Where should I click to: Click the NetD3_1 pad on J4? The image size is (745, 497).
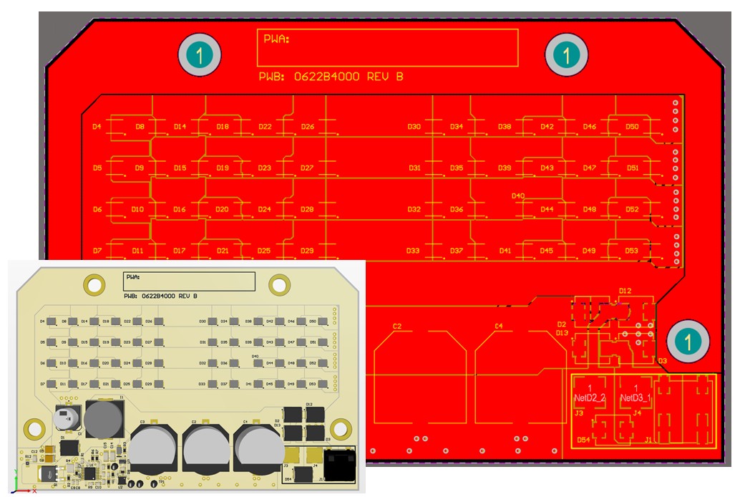(636, 392)
